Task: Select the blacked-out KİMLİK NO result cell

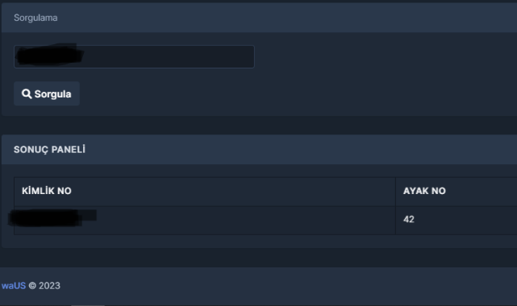Action: [x=204, y=220]
